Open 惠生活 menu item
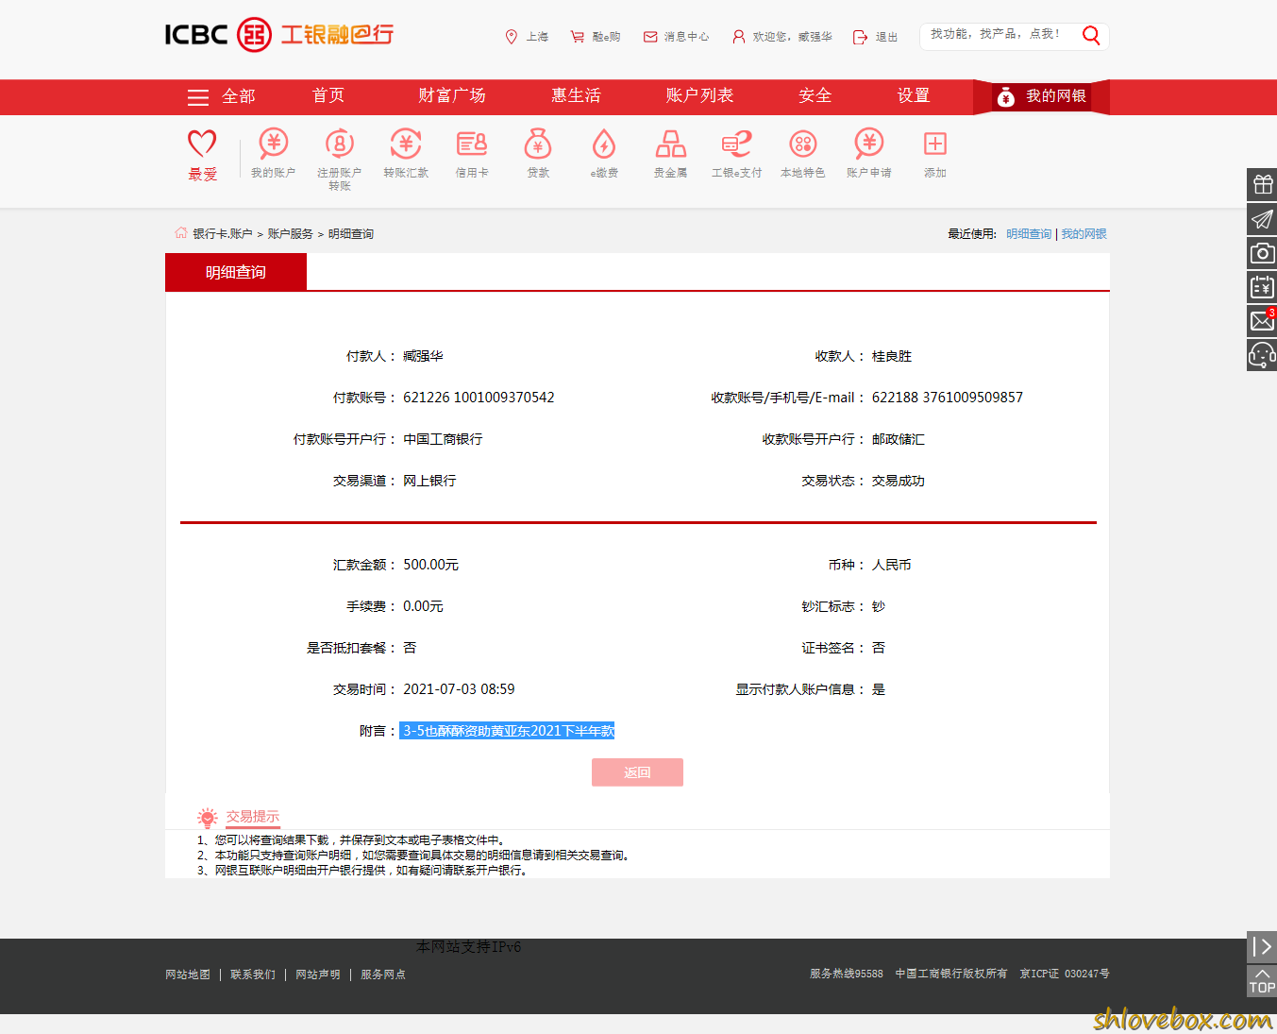The height and width of the screenshot is (1034, 1277). click(x=576, y=95)
